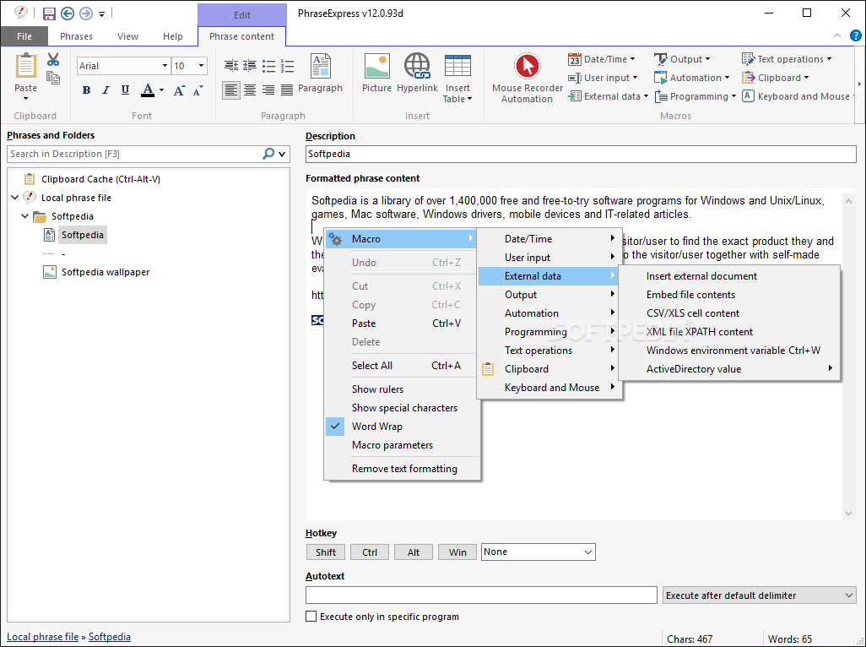Image resolution: width=866 pixels, height=647 pixels.
Task: Insert a Picture
Action: click(x=376, y=73)
